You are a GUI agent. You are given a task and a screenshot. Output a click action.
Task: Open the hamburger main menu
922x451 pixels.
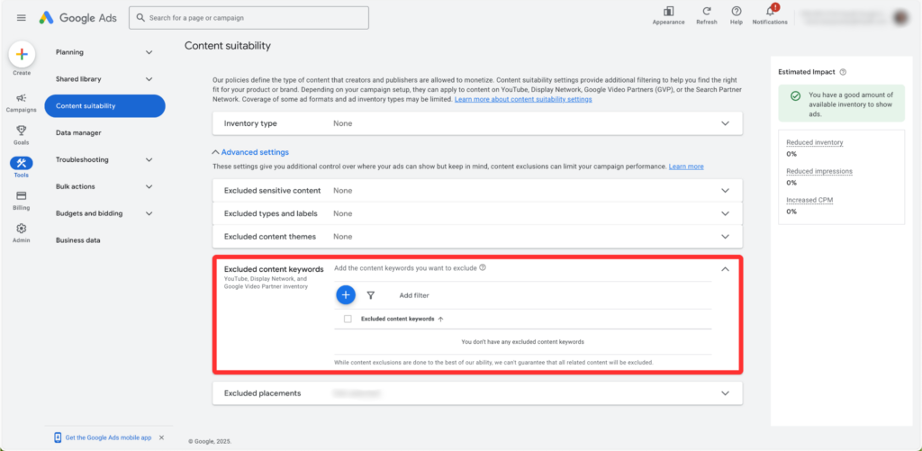coord(22,18)
